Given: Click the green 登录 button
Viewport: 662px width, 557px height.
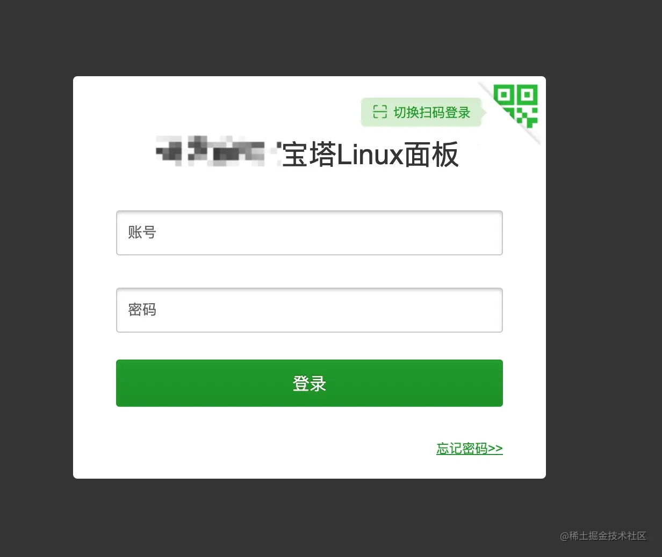Looking at the screenshot, I should click(310, 383).
